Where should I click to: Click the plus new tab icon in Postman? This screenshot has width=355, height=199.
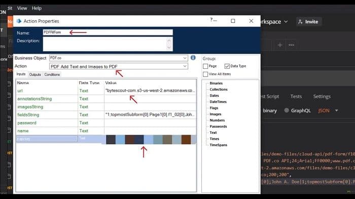tap(280, 45)
